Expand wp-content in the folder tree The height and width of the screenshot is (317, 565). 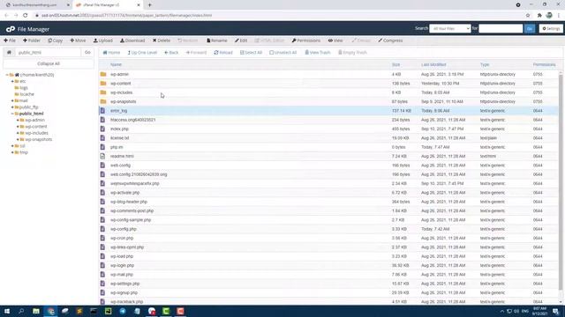(x=18, y=127)
